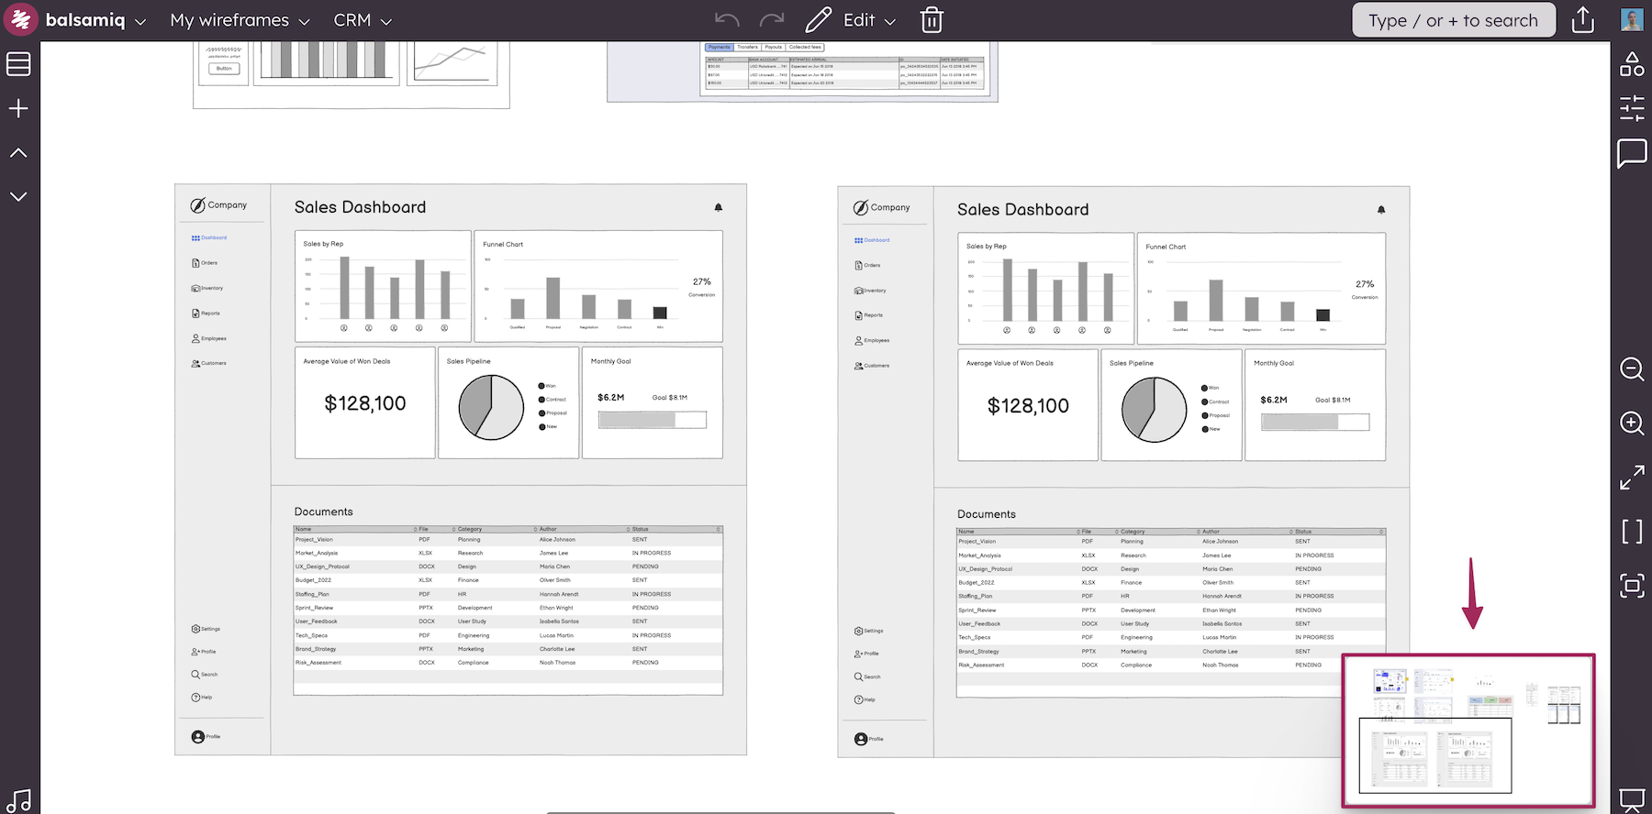1652x814 pixels.
Task: Click the undo arrow
Action: coord(727,20)
